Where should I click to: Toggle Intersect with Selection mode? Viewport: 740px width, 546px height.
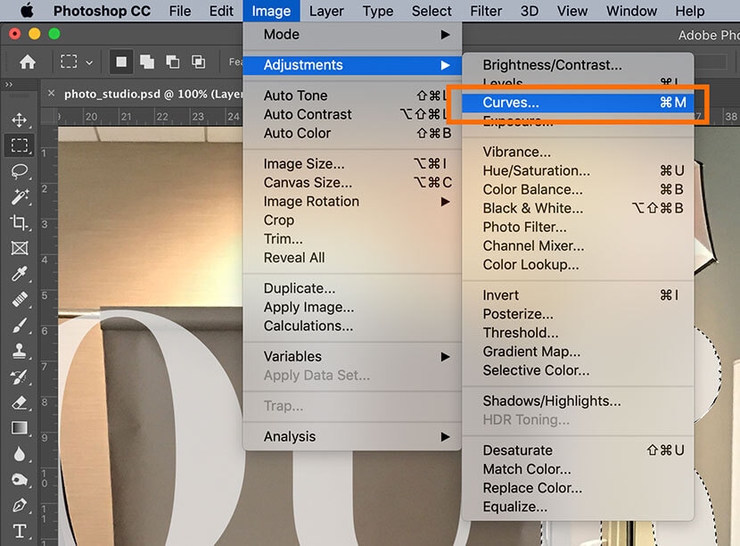click(198, 62)
